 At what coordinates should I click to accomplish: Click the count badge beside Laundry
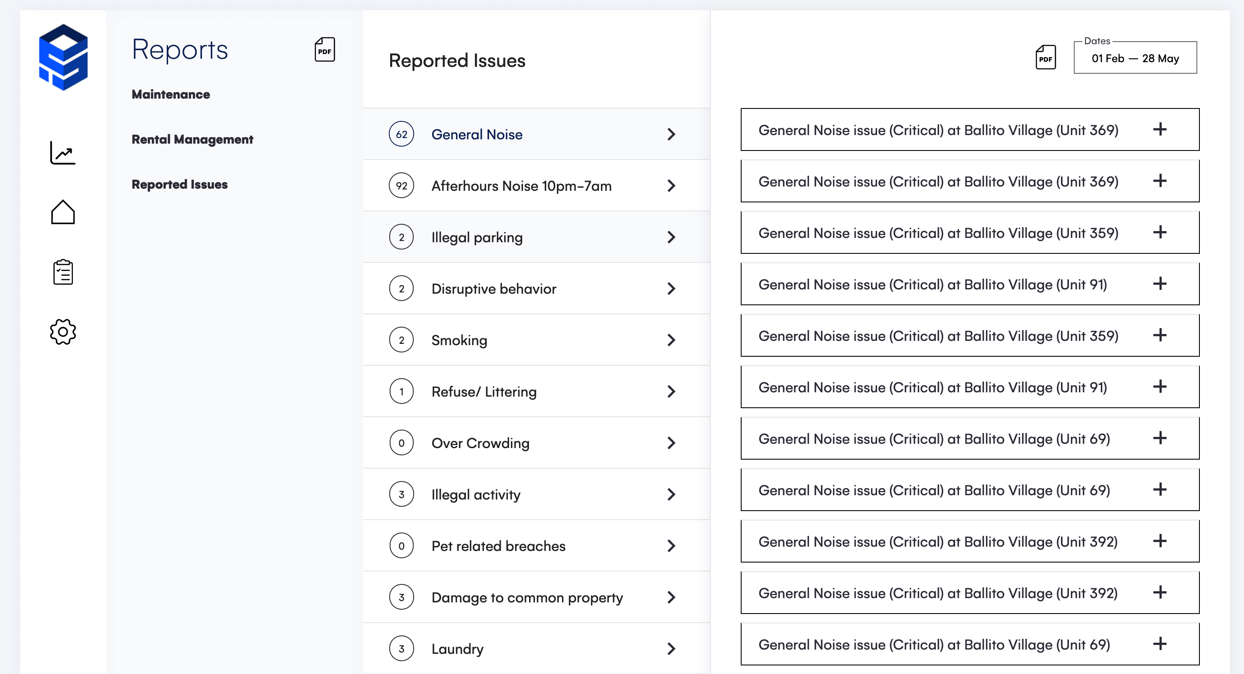coord(401,648)
